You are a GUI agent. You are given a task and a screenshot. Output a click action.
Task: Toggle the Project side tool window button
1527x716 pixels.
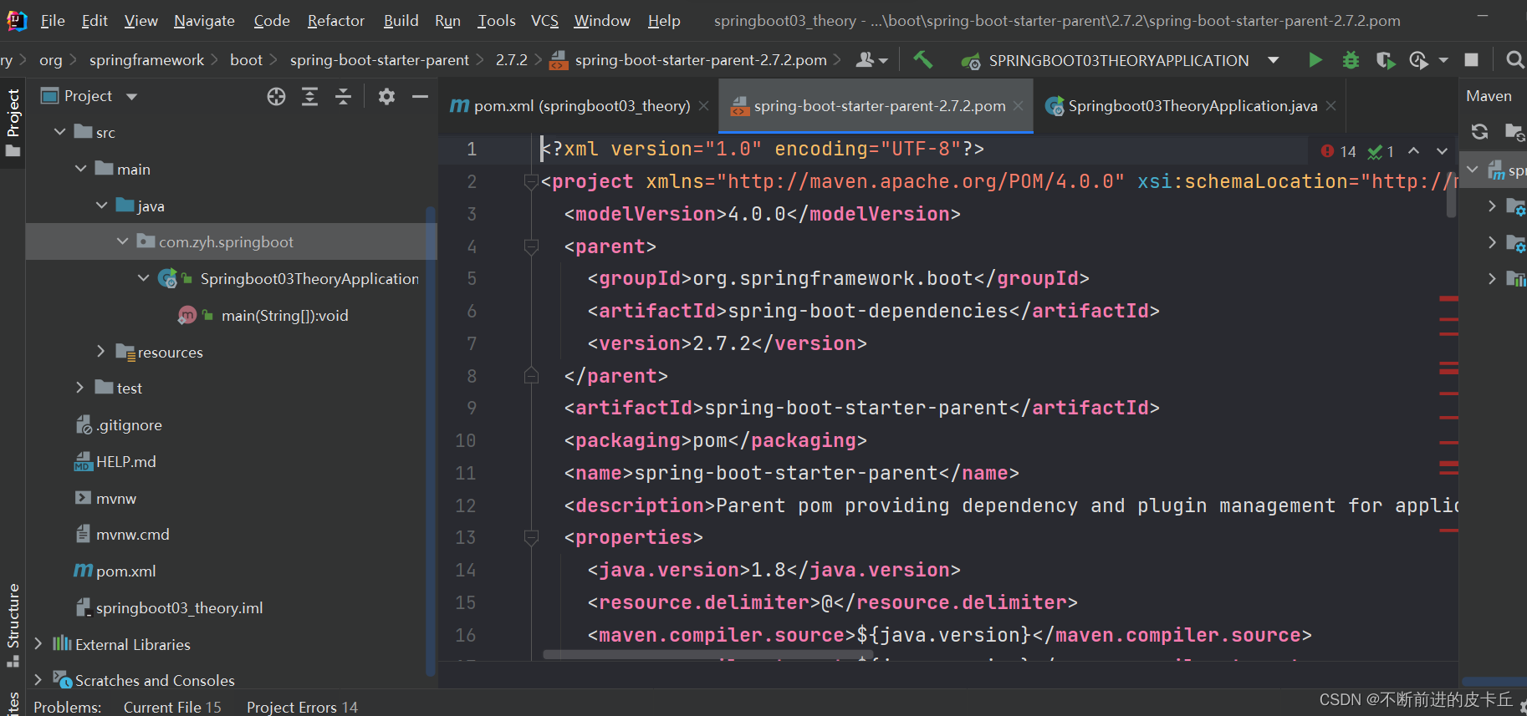13,123
